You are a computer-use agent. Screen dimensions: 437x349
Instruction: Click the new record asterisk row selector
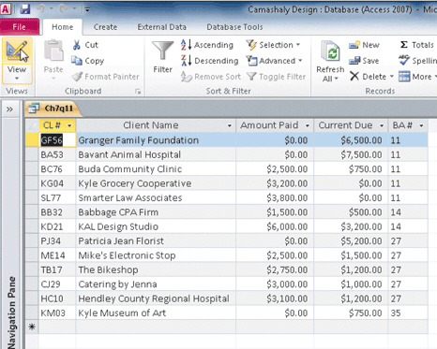tap(32, 327)
